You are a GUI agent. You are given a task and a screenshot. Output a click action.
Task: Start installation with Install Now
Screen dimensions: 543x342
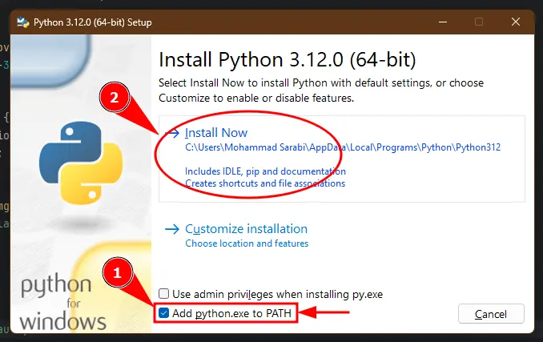click(x=216, y=133)
